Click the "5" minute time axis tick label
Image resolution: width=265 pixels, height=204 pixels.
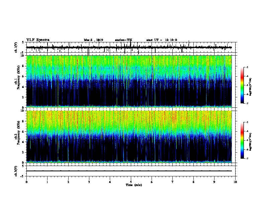pos(131,182)
